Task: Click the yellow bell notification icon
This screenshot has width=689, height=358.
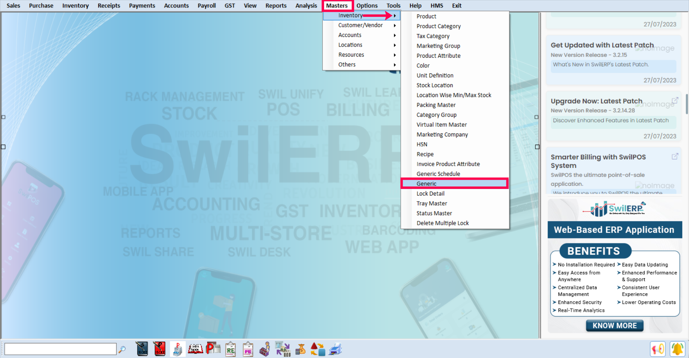Action: [x=677, y=349]
